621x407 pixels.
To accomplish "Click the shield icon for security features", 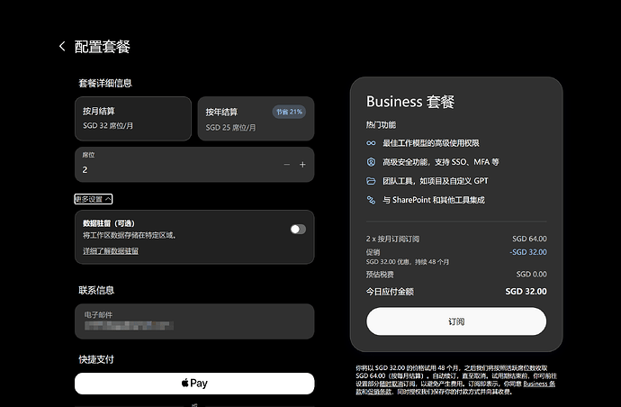I will tap(371, 162).
